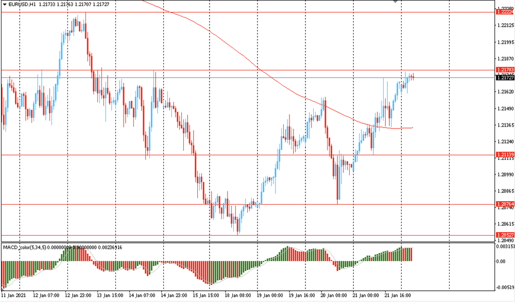Click the red 1.21139 price level tag
515x302 pixels.
(x=505, y=155)
